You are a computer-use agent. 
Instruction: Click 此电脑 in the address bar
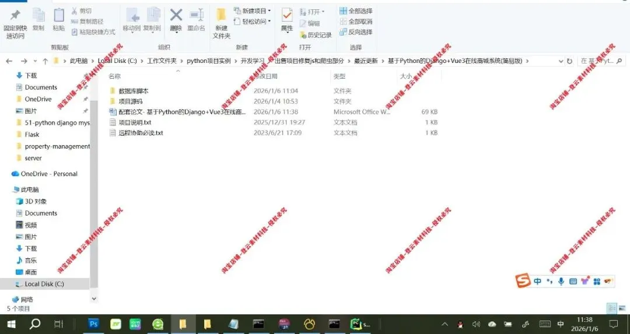[79, 61]
